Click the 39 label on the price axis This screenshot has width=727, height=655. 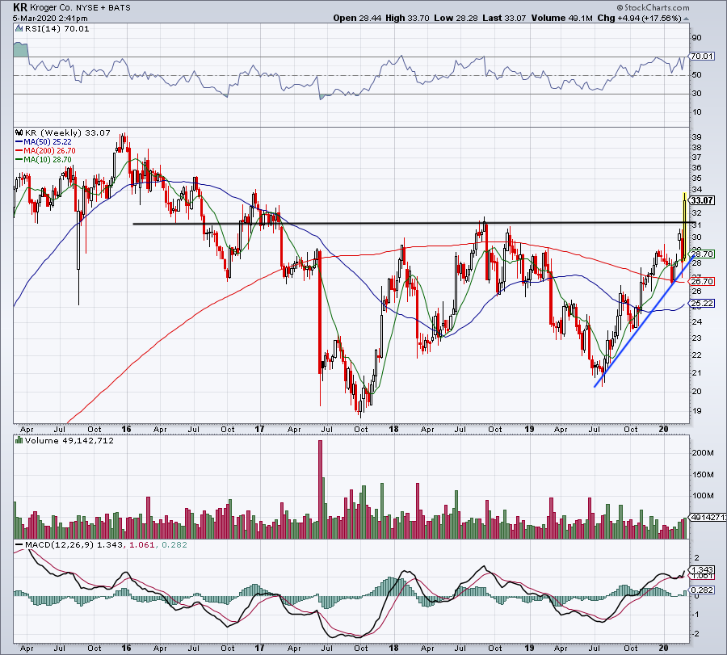tap(697, 137)
